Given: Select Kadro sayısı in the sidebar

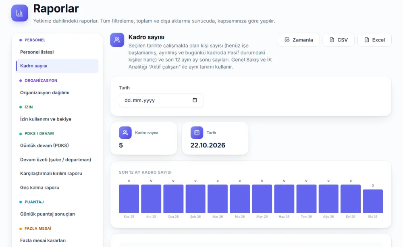Looking at the screenshot, I should click(x=57, y=66).
